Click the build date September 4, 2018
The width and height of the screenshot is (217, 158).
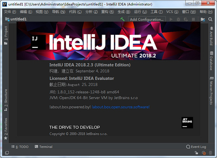coord(93,71)
